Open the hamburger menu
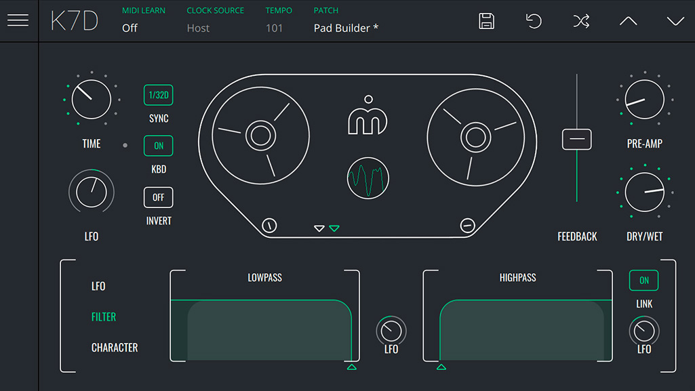This screenshot has height=391, width=695. [x=18, y=20]
